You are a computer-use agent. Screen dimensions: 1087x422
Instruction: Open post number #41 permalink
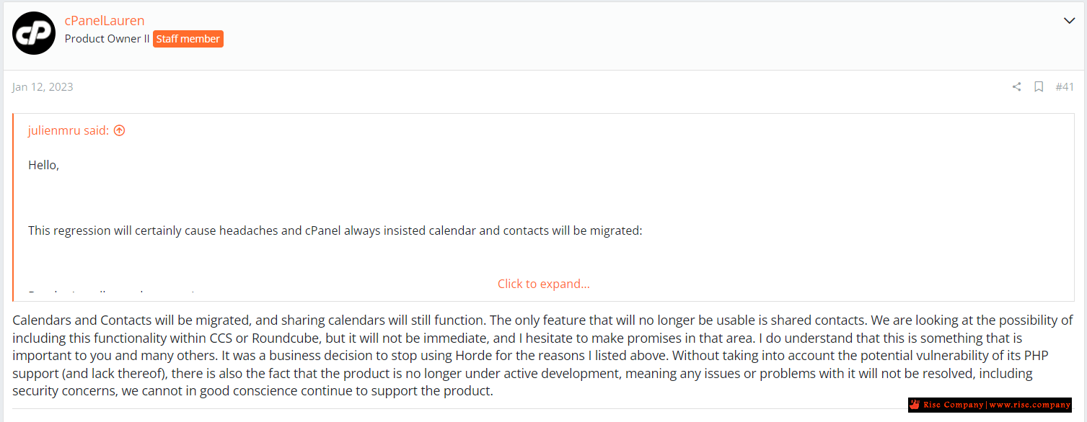pos(1065,87)
